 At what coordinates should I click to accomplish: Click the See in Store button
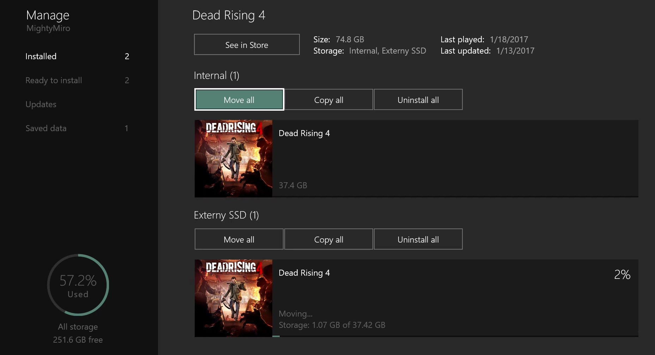pos(247,45)
